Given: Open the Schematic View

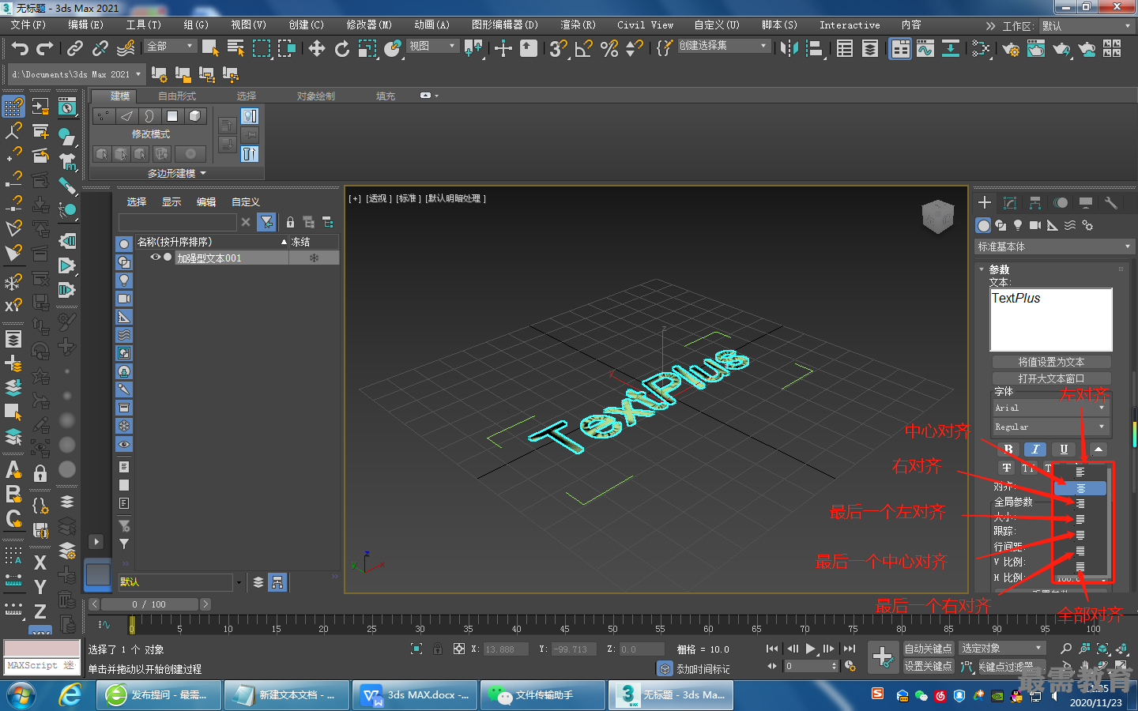Looking at the screenshot, I should coord(951,48).
